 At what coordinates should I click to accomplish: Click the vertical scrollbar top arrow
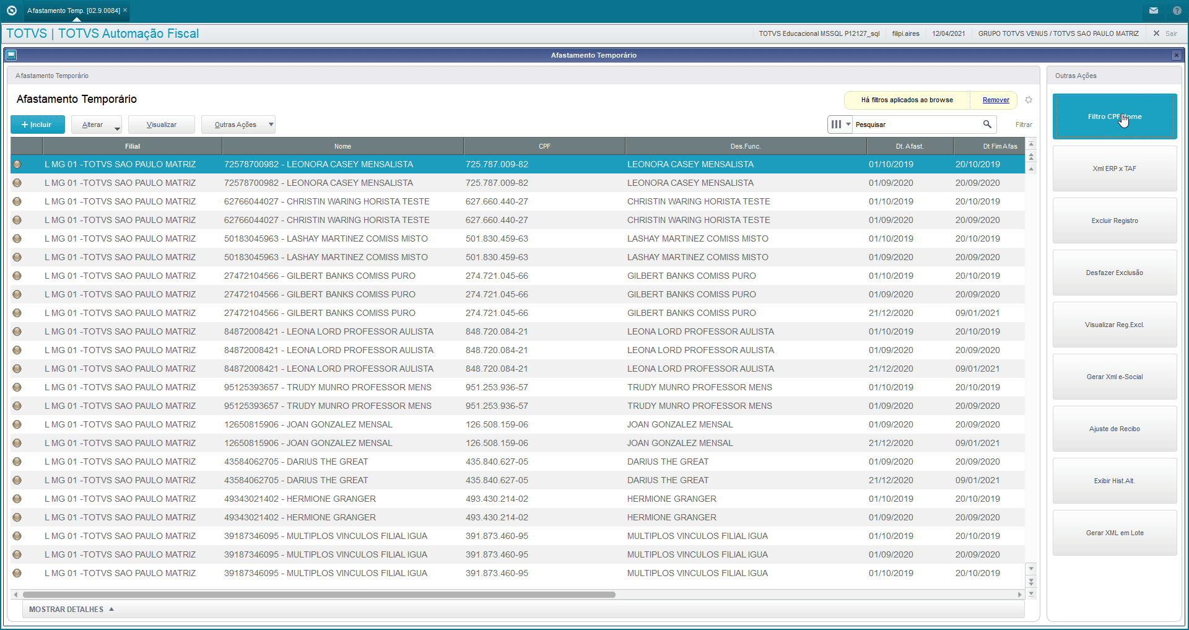tap(1031, 144)
